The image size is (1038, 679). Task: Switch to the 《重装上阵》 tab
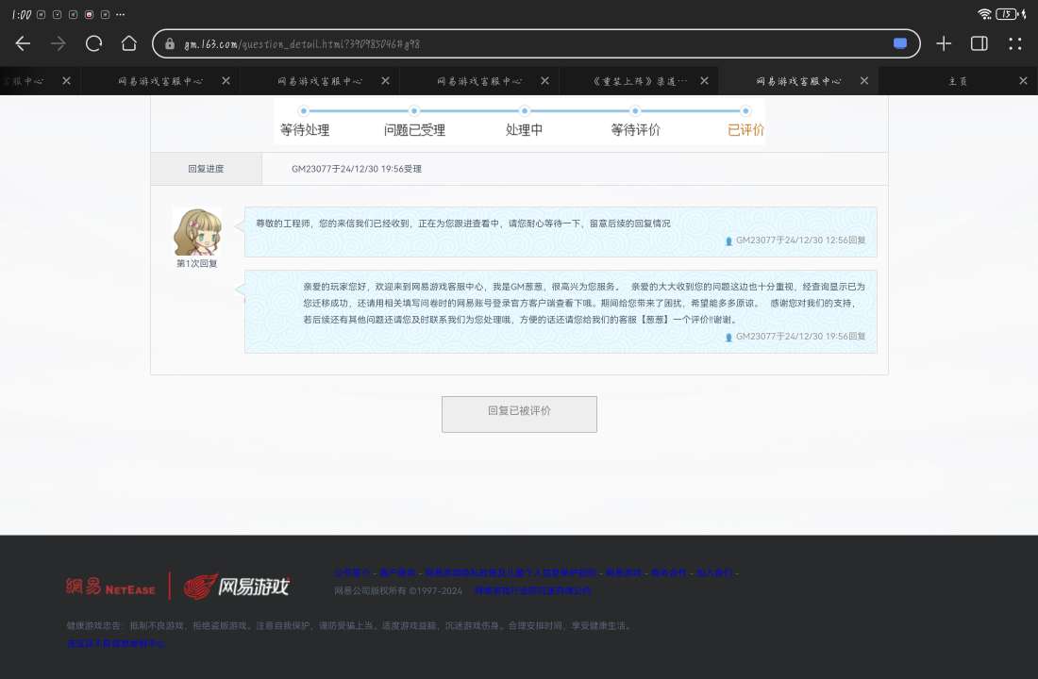point(640,81)
